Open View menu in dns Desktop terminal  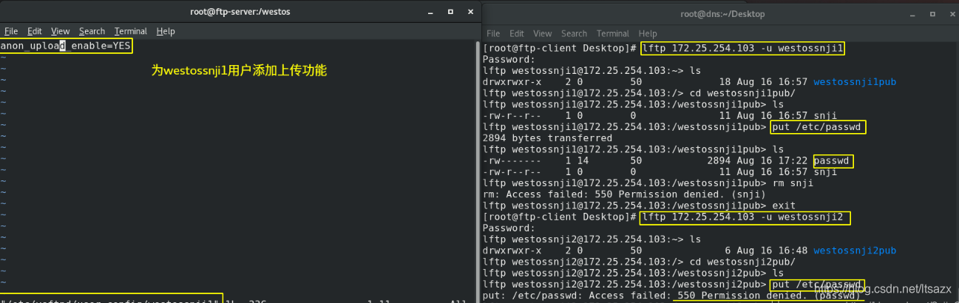pos(543,33)
